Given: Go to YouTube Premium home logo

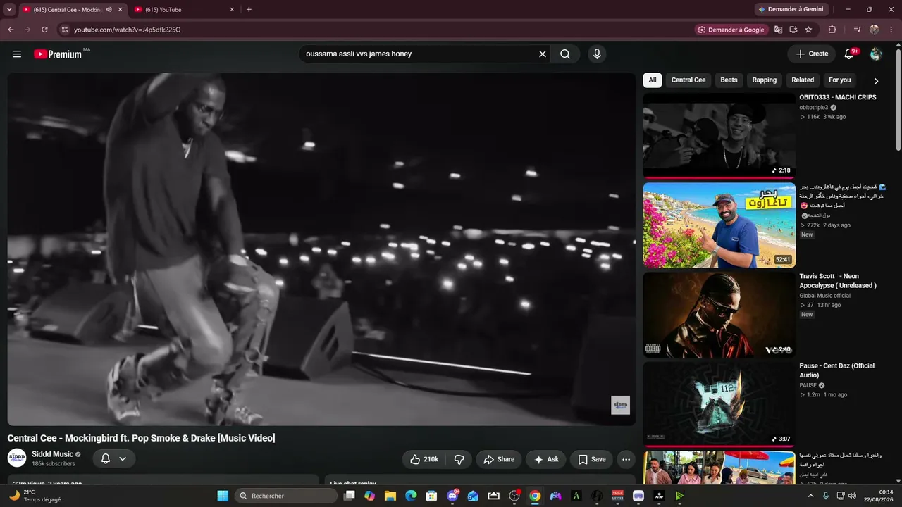Looking at the screenshot, I should point(58,54).
